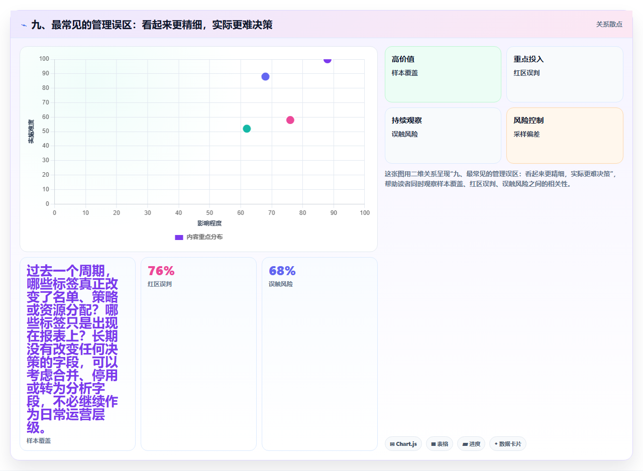
Task: Toggle the 内容重点分布 legend label
Action: pyautogui.click(x=204, y=237)
